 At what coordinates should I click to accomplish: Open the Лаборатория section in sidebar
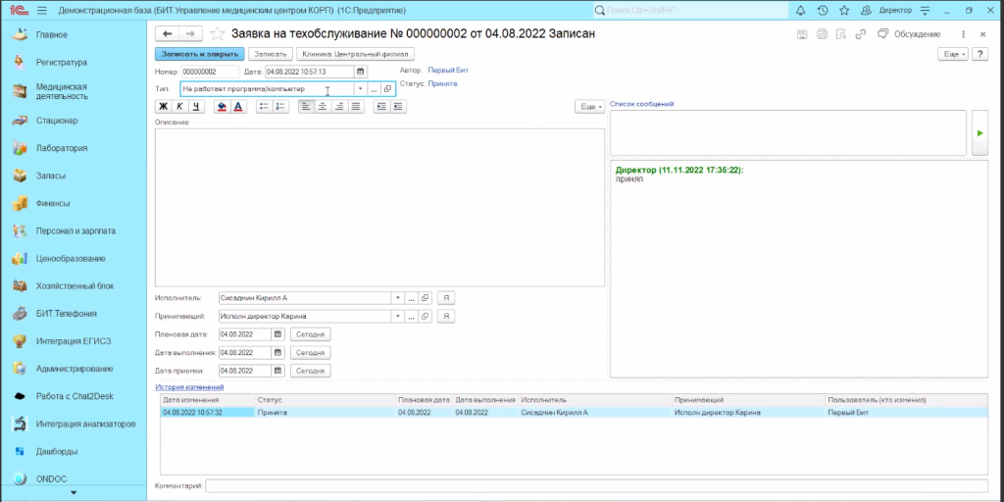point(63,148)
